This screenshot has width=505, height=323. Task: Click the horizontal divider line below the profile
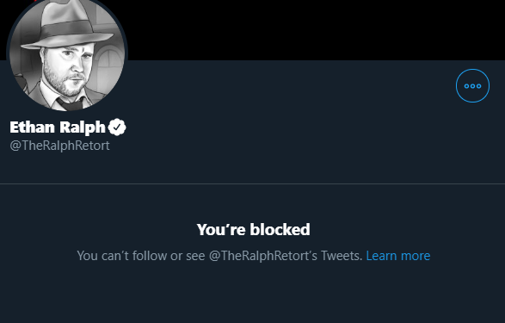coord(253,184)
